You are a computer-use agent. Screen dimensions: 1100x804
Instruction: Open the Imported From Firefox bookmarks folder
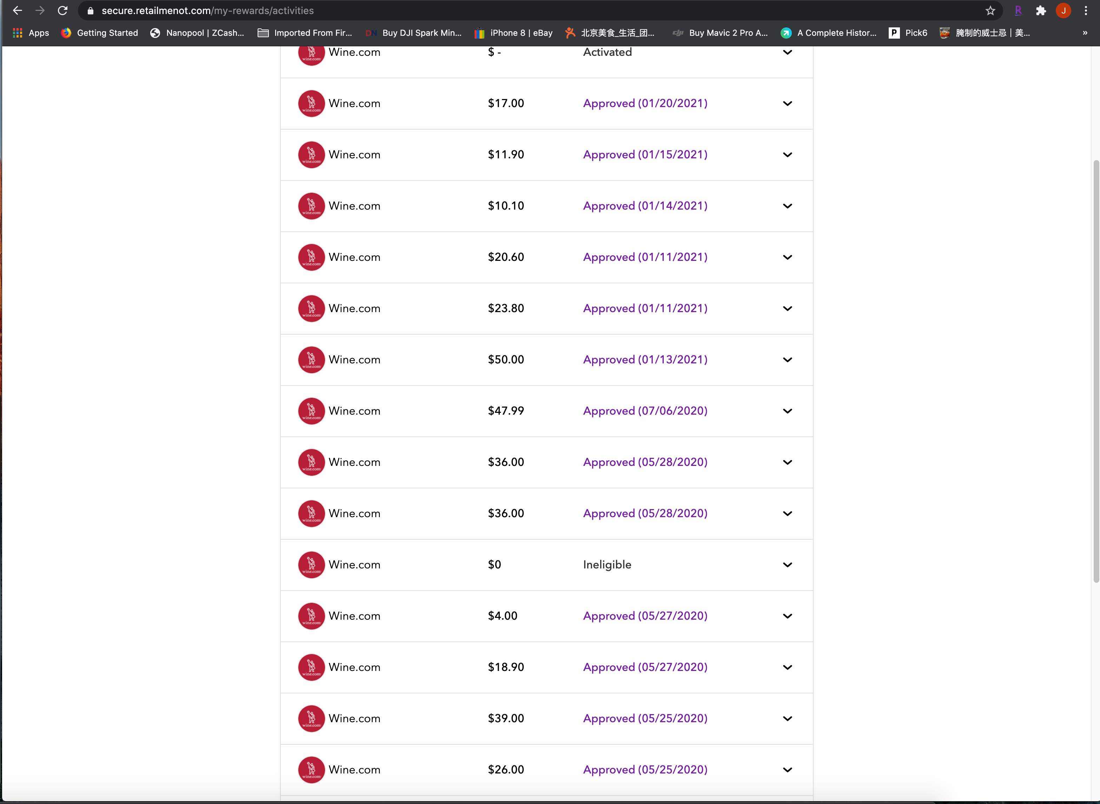click(x=305, y=33)
